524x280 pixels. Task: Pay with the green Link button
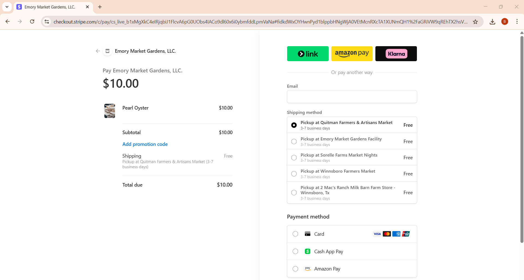[308, 54]
